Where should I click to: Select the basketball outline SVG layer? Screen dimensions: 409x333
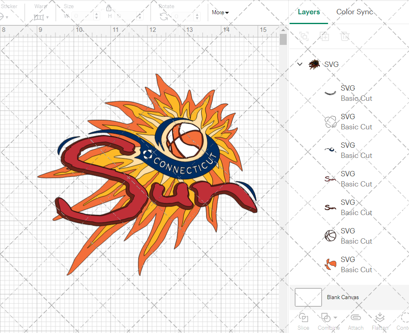tap(330, 236)
